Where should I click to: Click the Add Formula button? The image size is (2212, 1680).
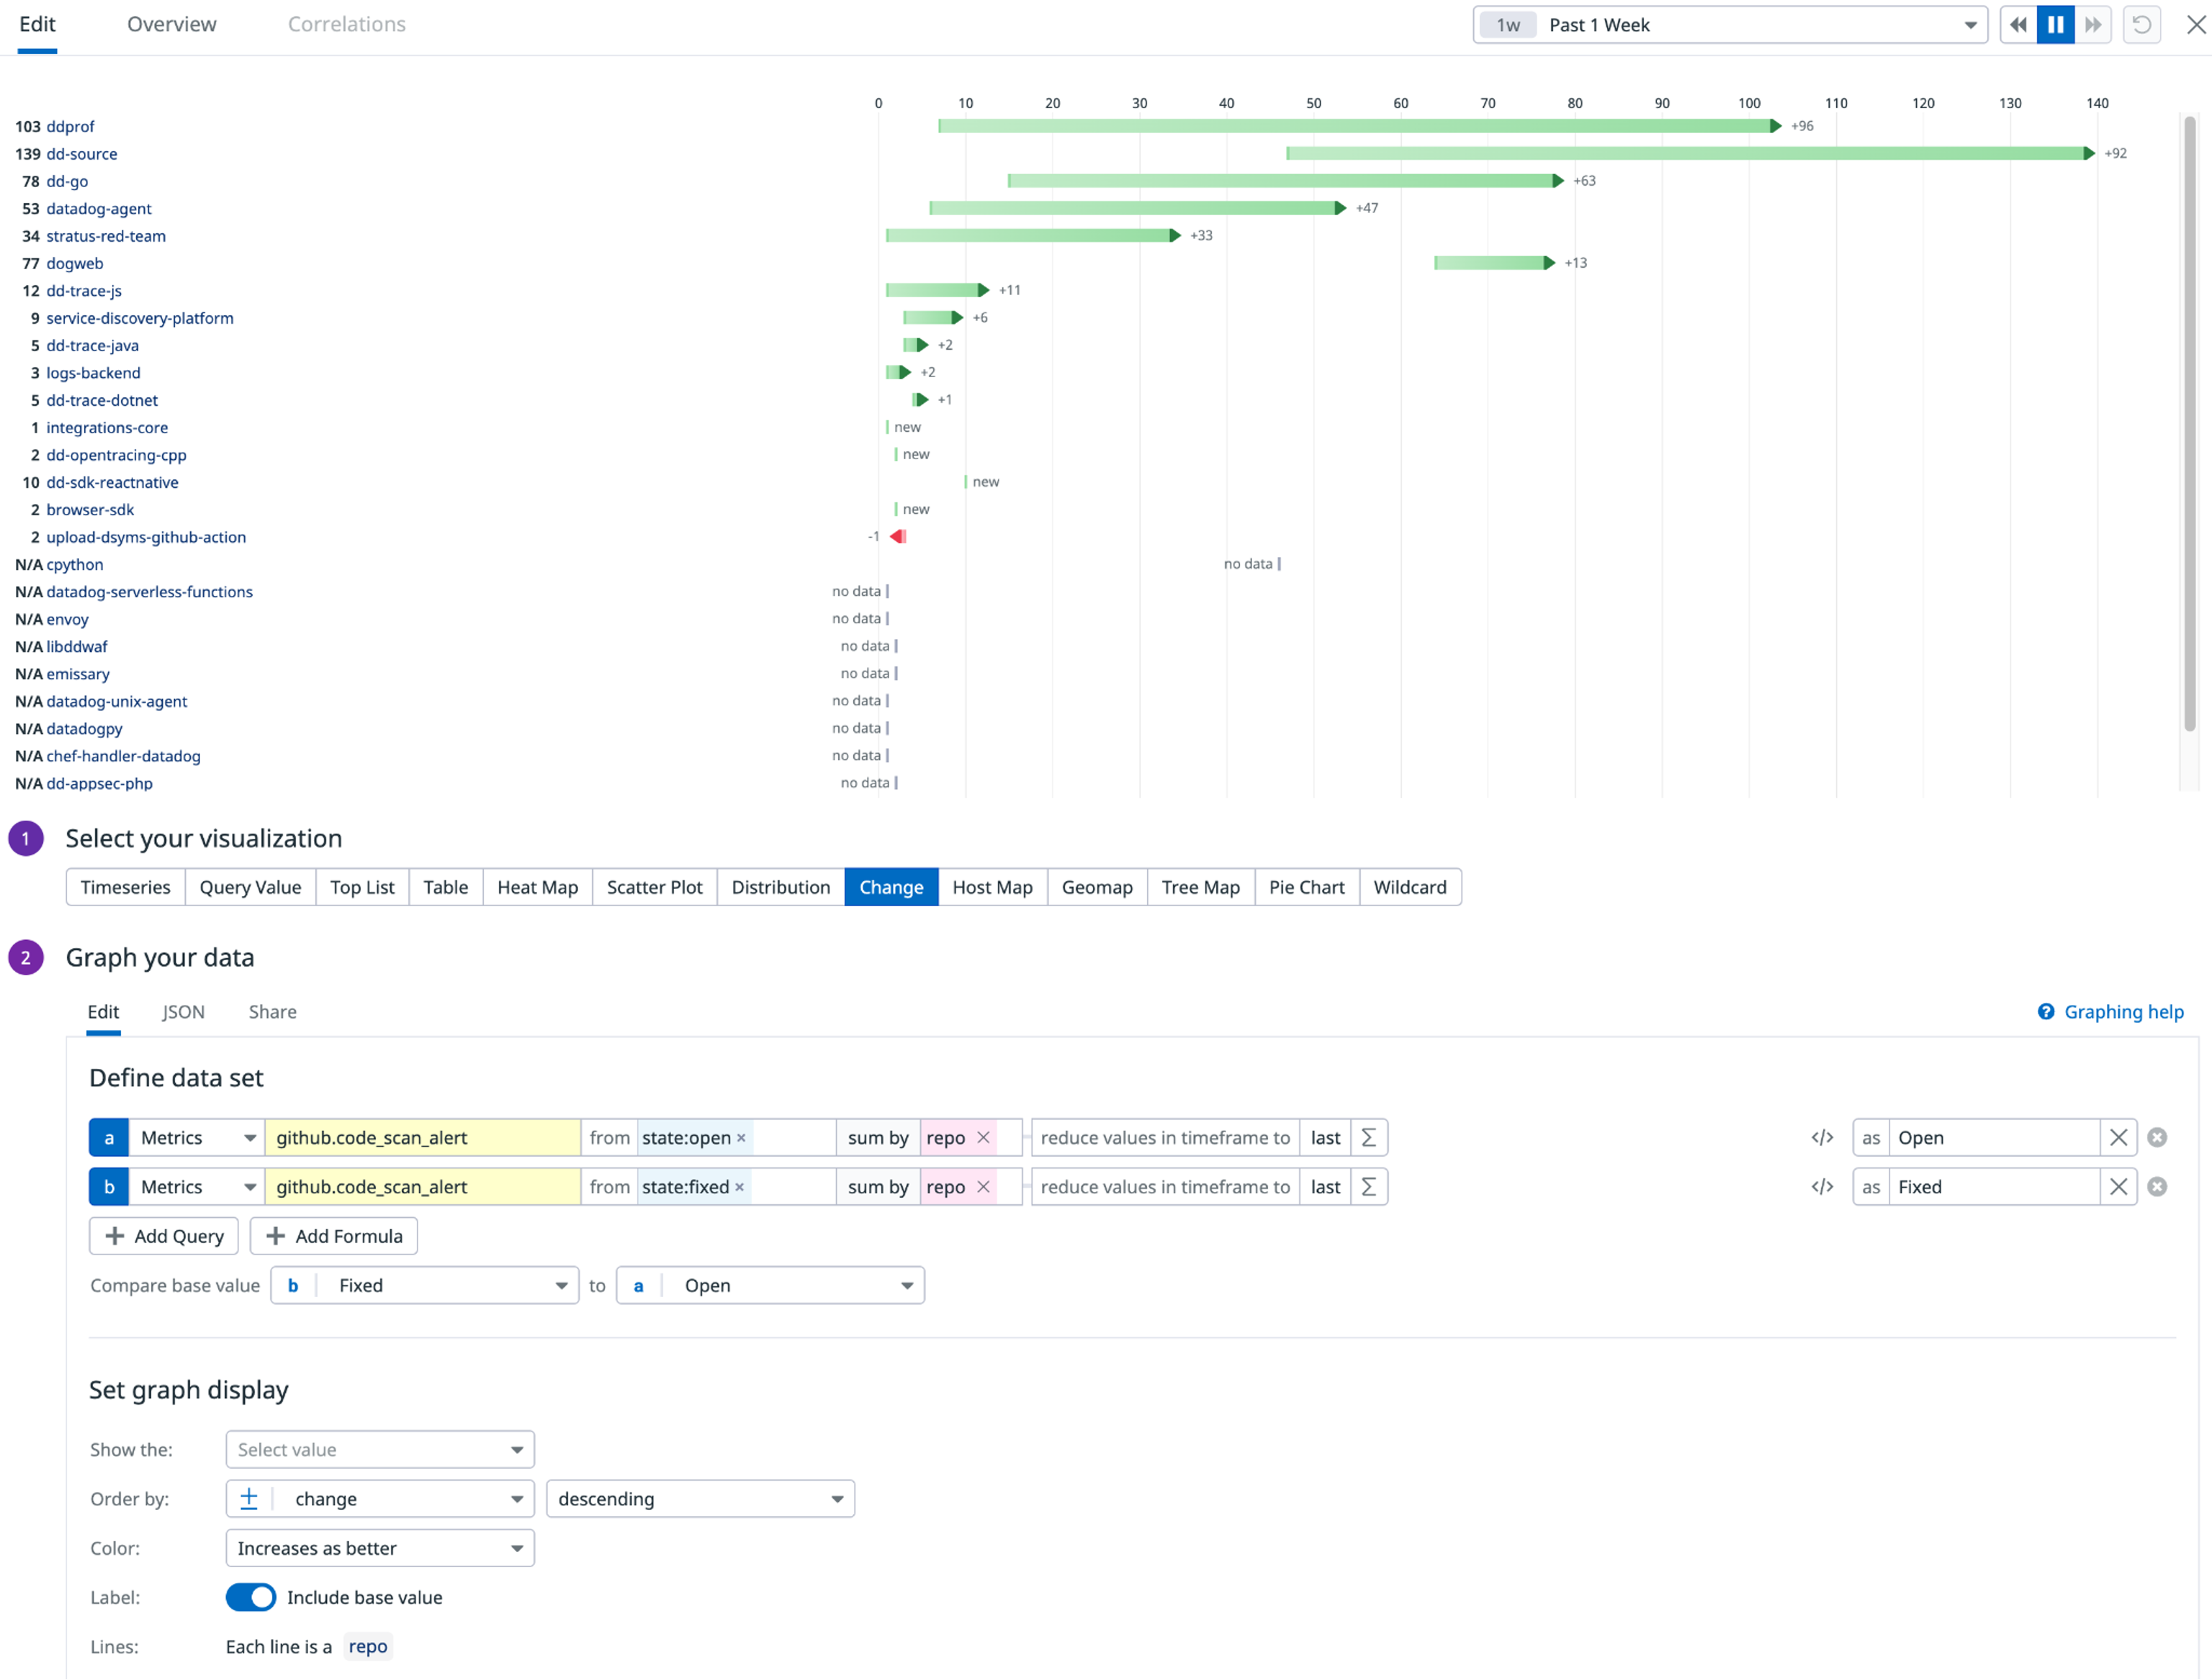click(333, 1235)
